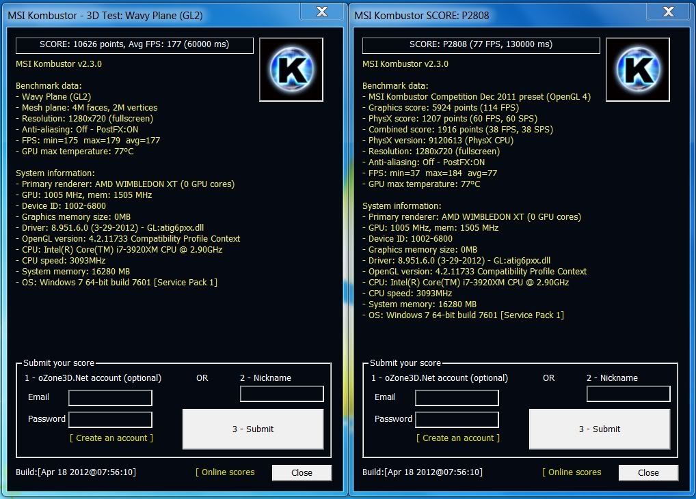Click 'System memory: 16280 MB' in the Wavy Plane window
The image size is (696, 499).
click(x=72, y=272)
